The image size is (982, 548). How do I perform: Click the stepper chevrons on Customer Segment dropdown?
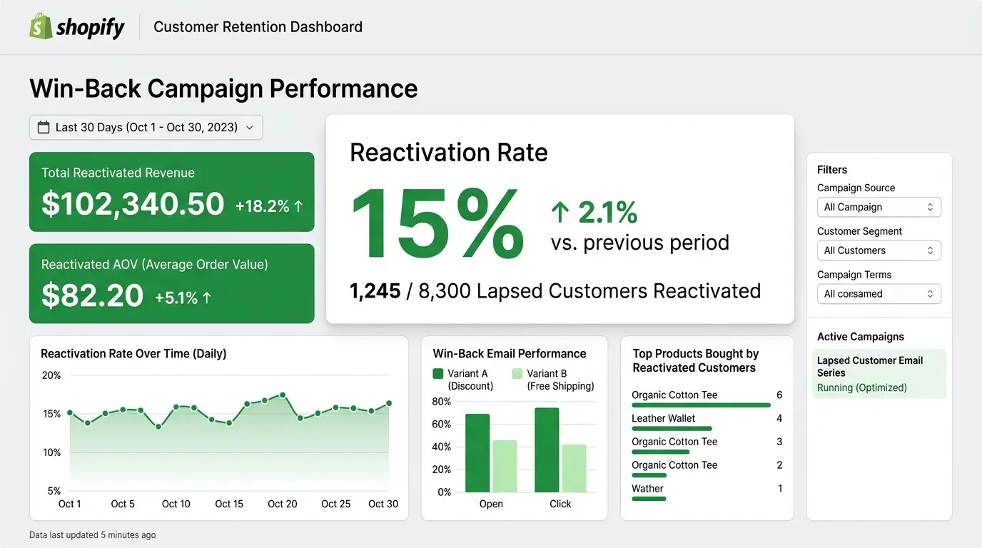coord(930,250)
